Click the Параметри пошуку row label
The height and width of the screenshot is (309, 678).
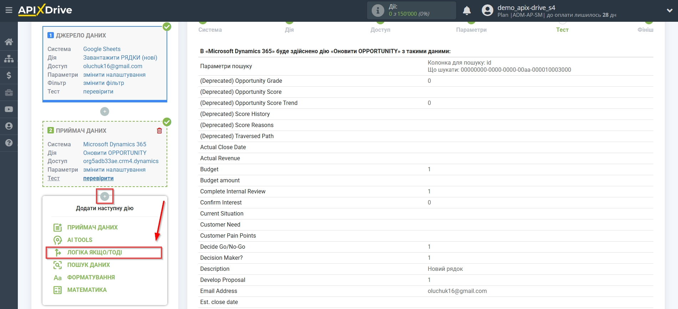226,66
